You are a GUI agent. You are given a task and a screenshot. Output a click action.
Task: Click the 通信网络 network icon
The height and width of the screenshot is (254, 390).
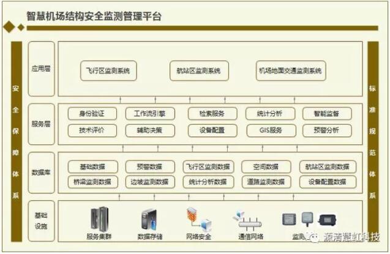pyautogui.click(x=247, y=220)
